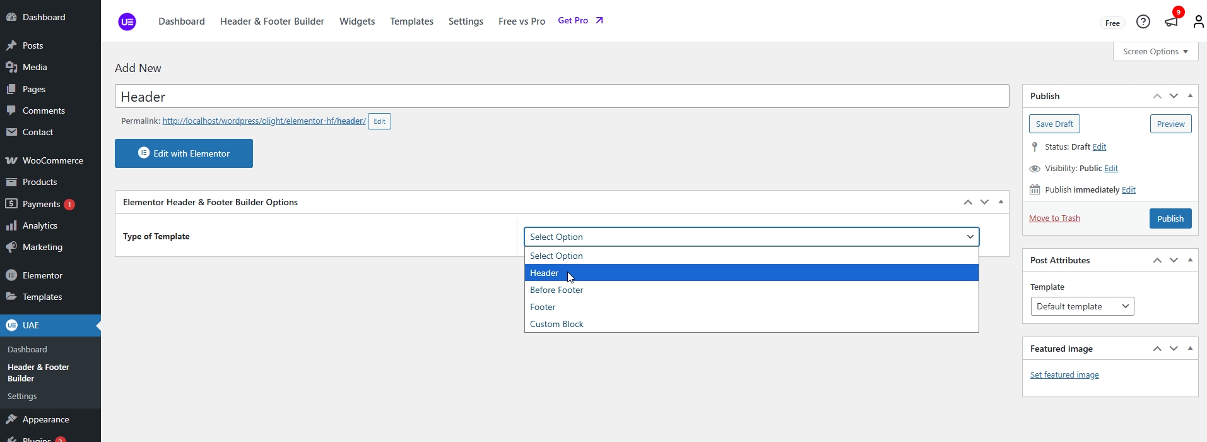
Task: Click the Header title input field
Action: point(562,97)
